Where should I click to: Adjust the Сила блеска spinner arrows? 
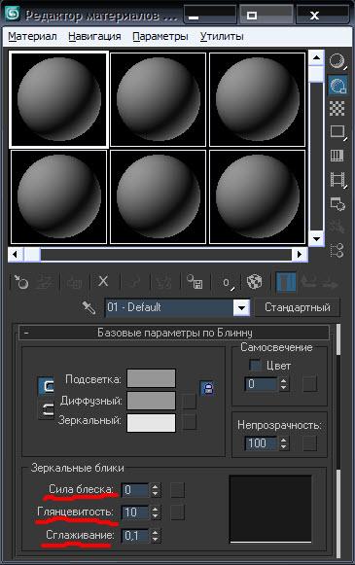tap(155, 490)
